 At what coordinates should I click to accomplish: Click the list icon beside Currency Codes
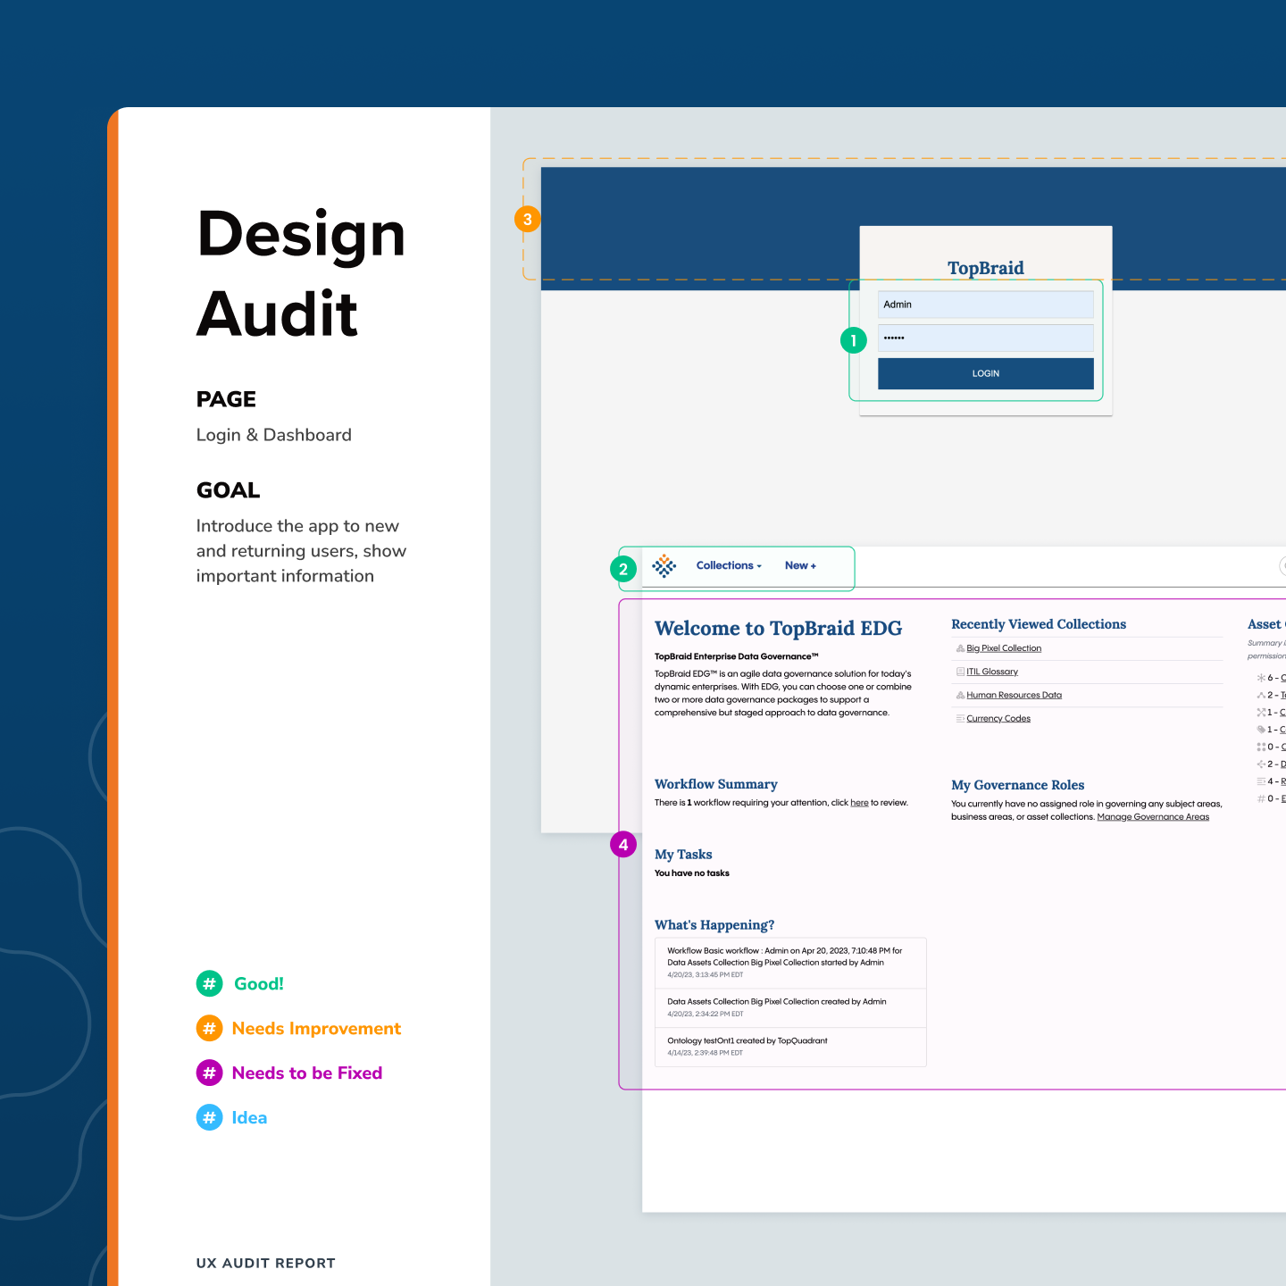[x=960, y=718]
